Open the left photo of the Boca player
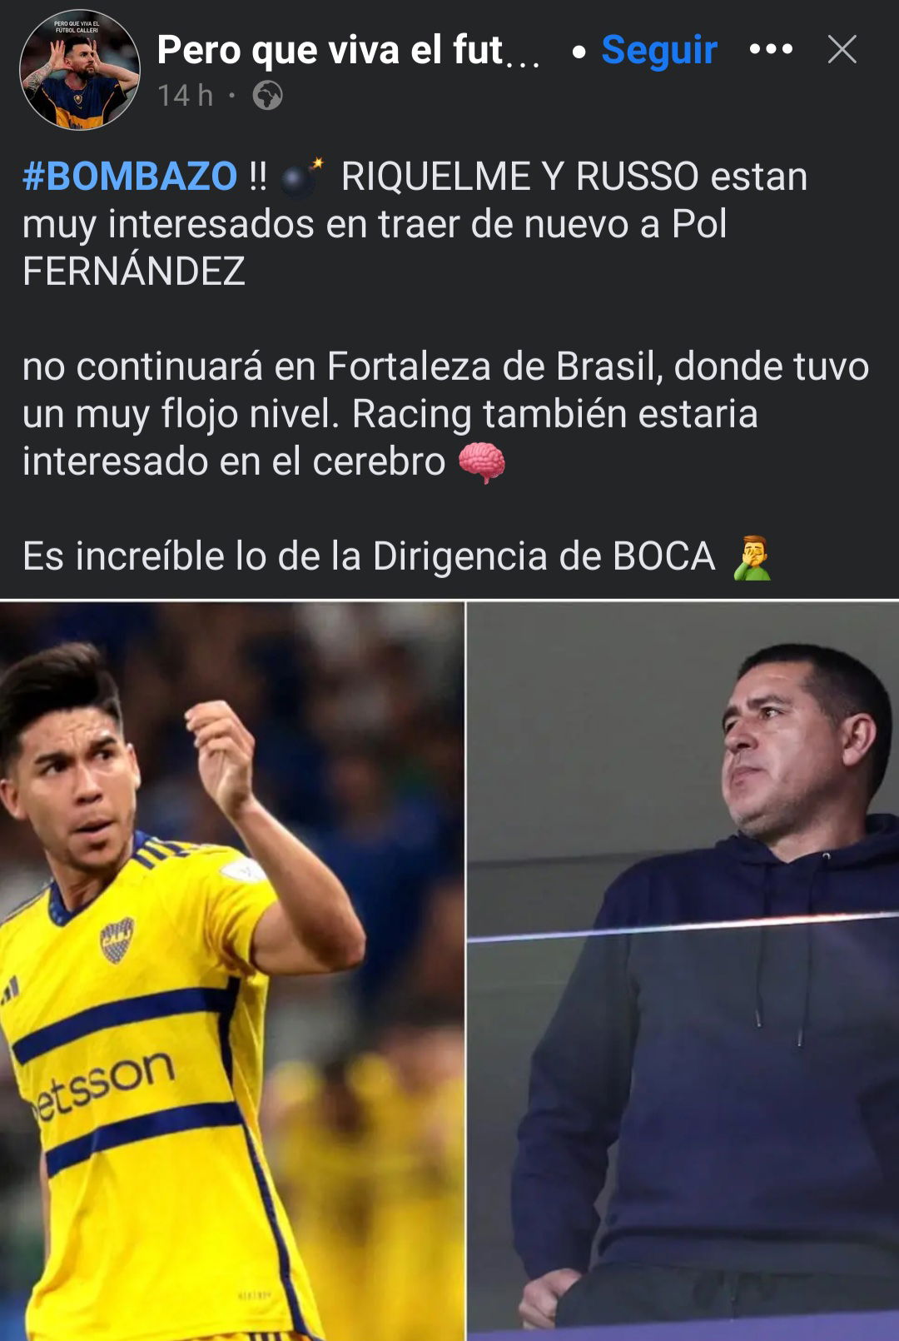 [x=231, y=971]
